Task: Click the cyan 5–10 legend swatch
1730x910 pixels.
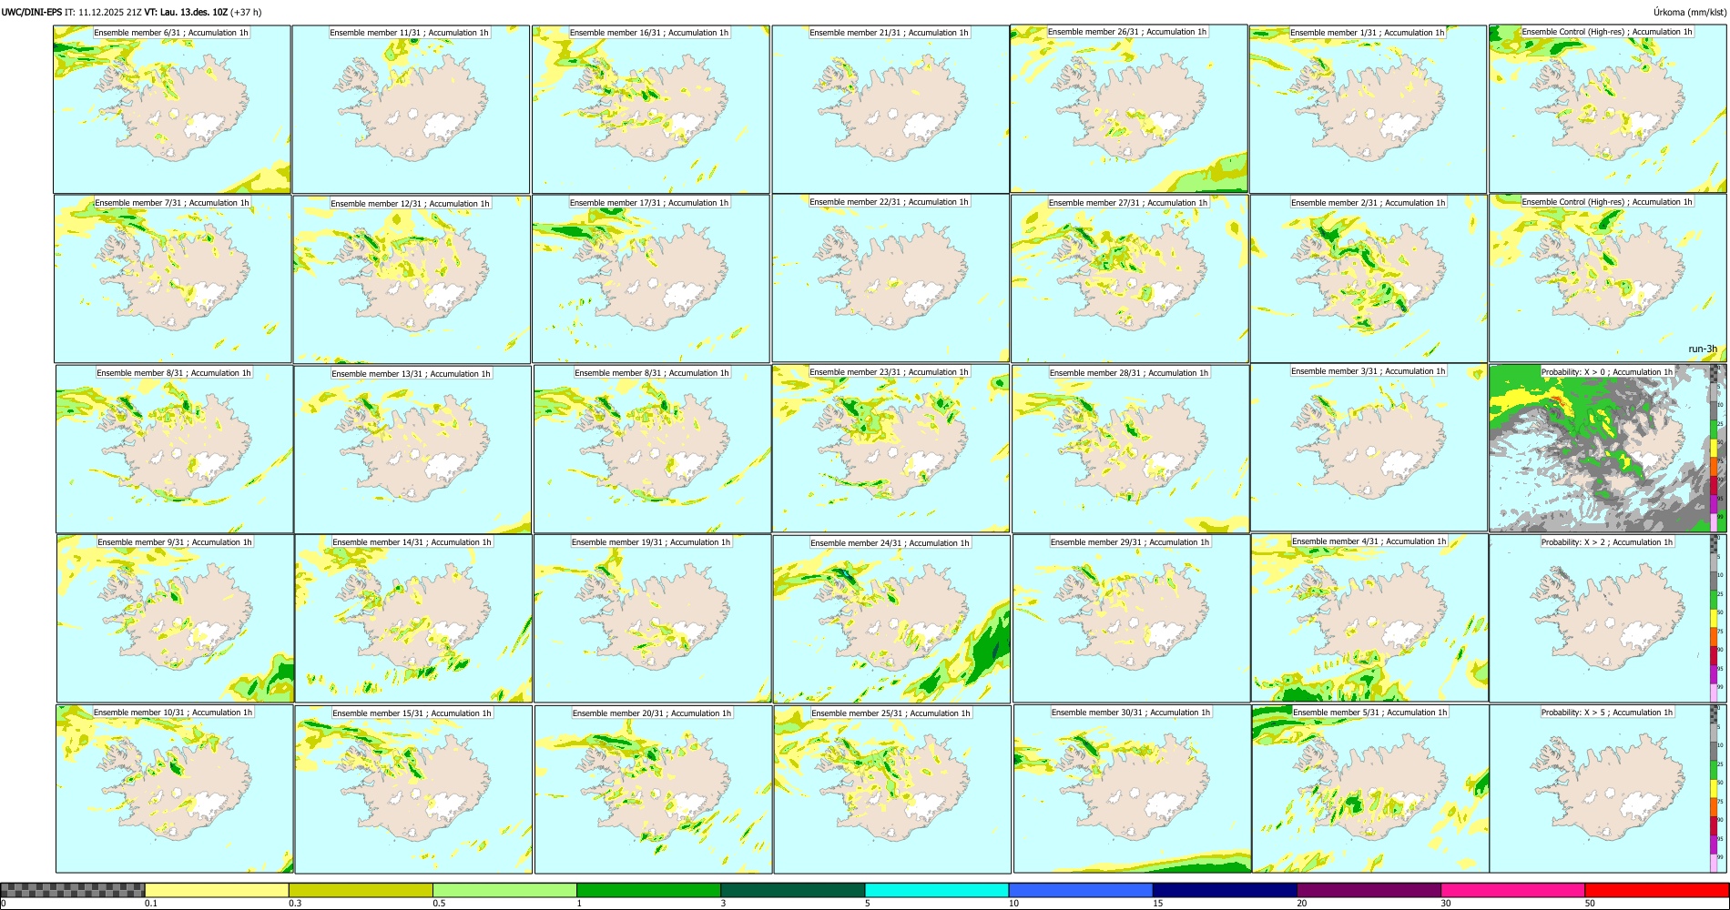Action: (x=937, y=890)
